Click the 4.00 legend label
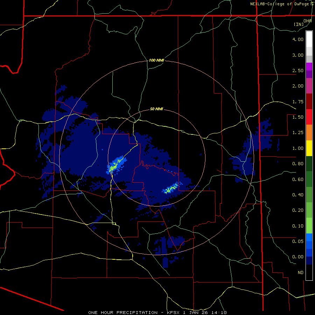315x315 pixels. tap(298, 39)
